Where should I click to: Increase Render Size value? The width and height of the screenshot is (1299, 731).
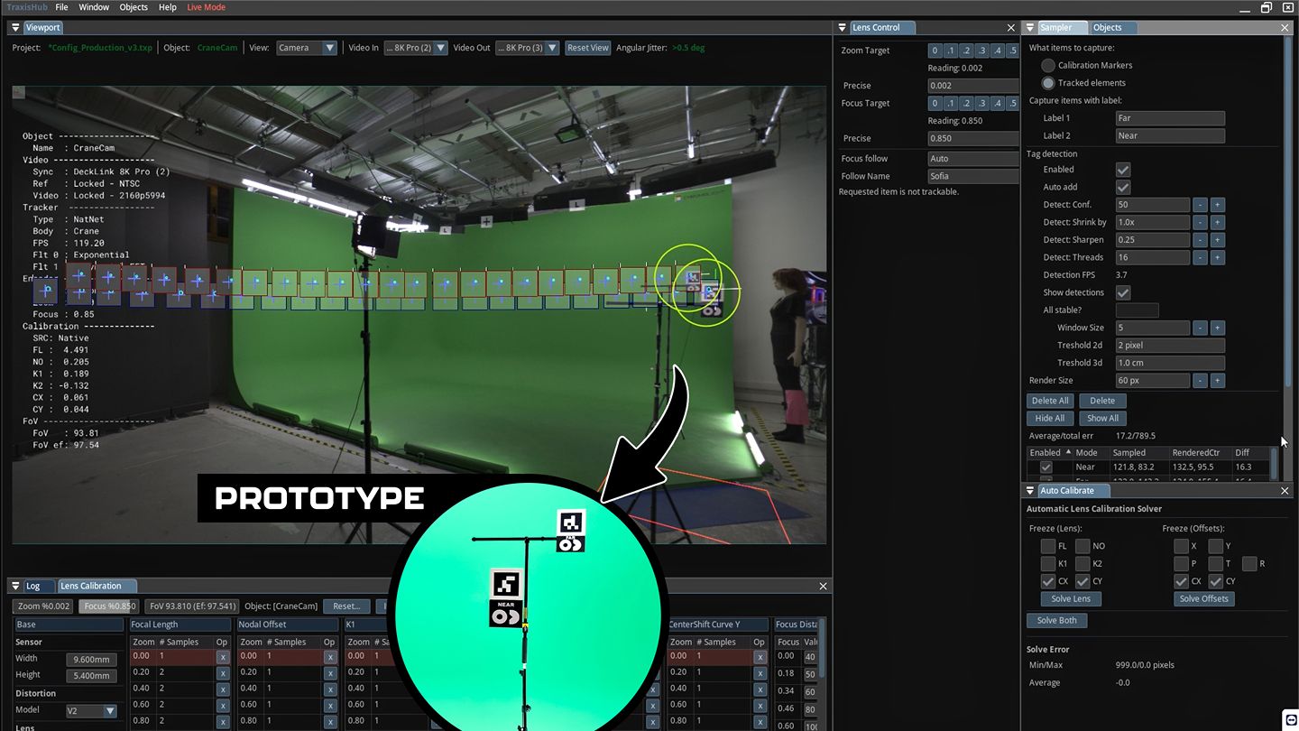click(1217, 381)
